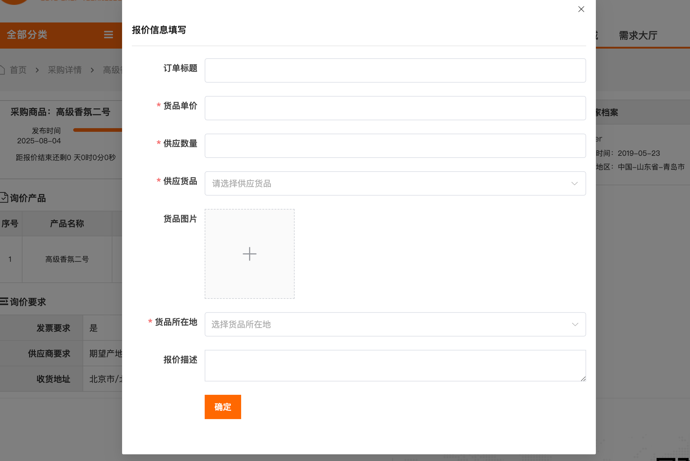Click the plus icon to upload image

(249, 254)
